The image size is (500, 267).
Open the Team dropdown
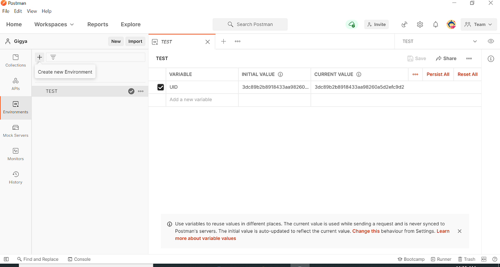(x=479, y=25)
